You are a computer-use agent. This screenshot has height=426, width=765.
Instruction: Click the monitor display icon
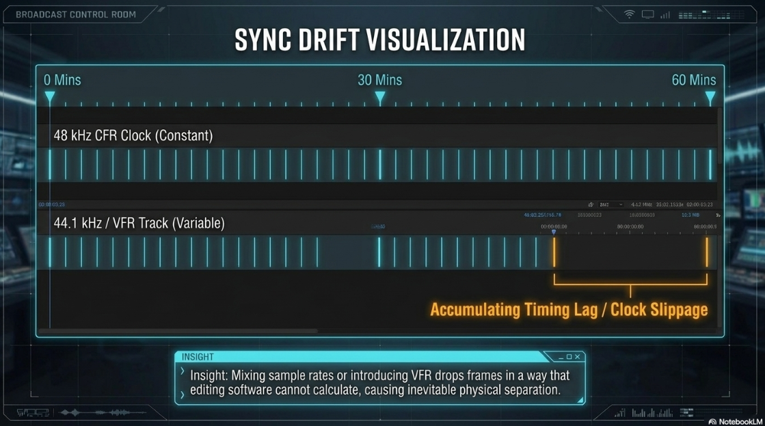point(647,14)
